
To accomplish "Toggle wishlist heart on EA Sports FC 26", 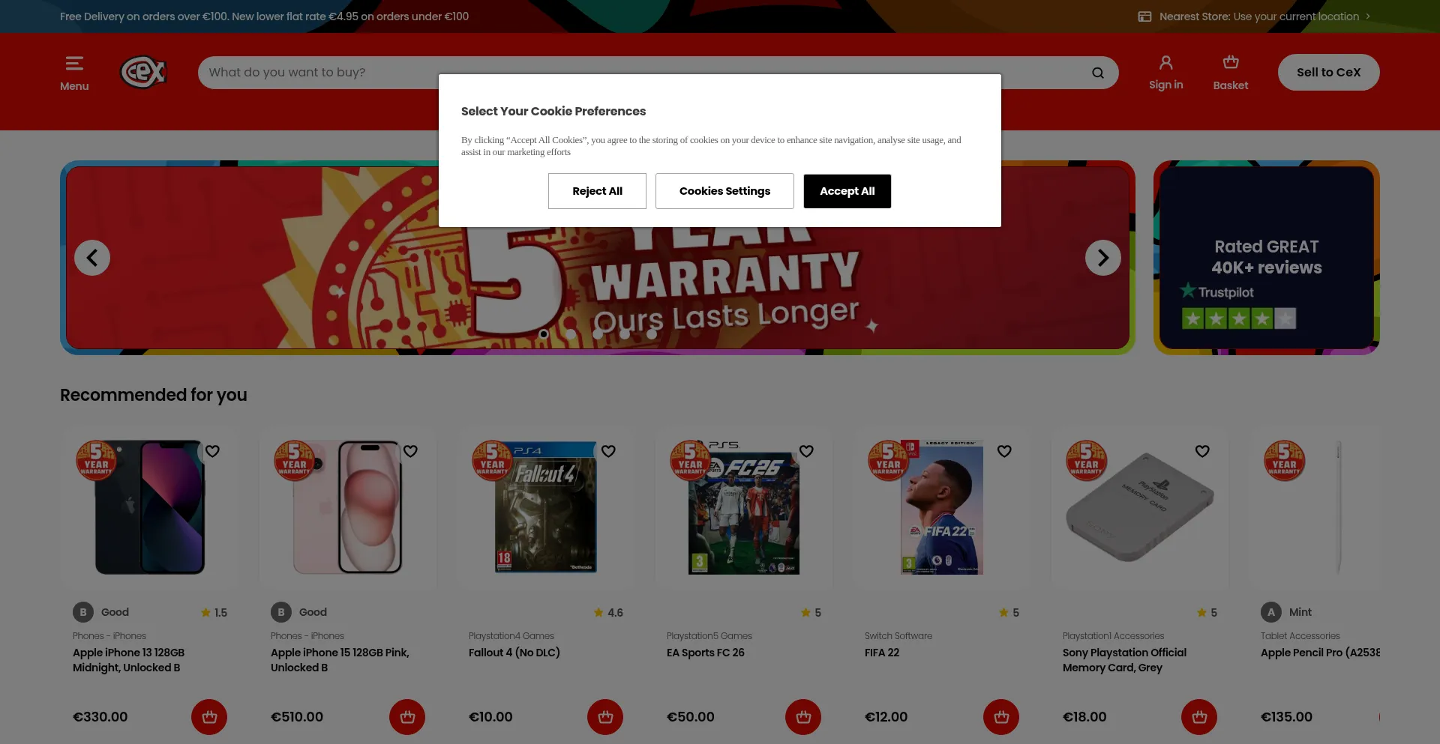I will pyautogui.click(x=806, y=451).
